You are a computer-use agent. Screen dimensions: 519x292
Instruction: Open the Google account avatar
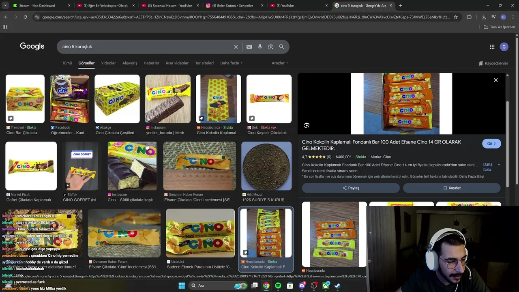504,47
